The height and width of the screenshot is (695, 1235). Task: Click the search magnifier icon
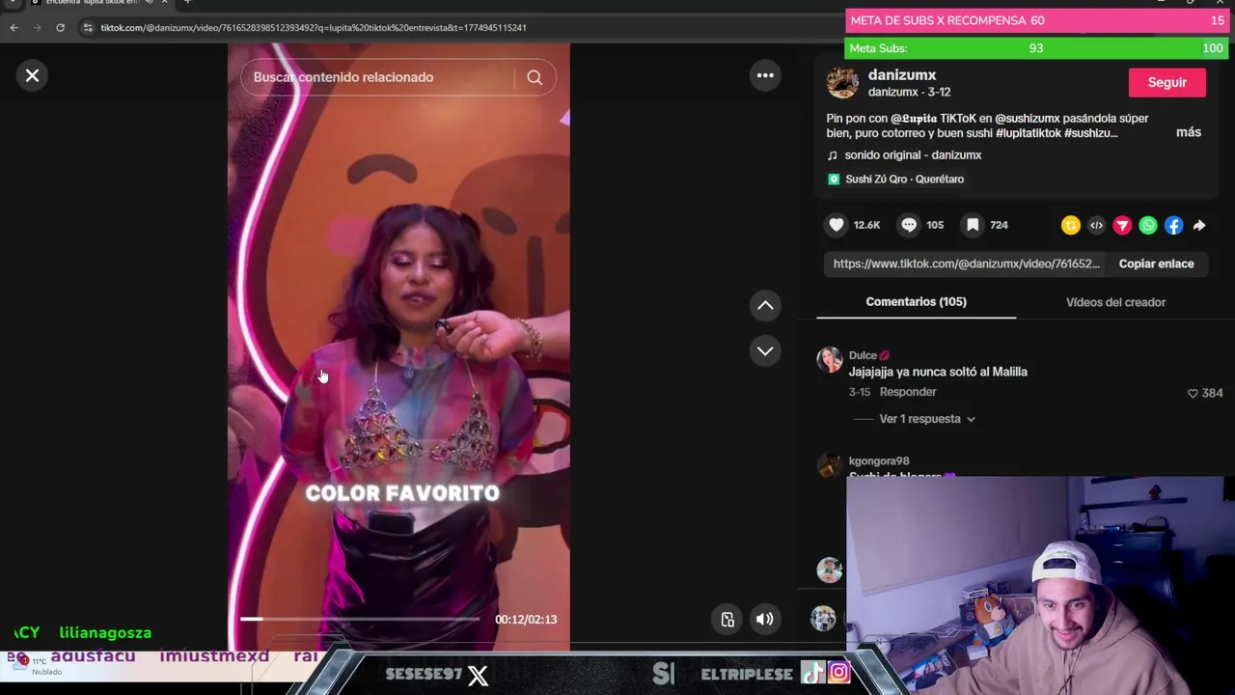point(535,77)
